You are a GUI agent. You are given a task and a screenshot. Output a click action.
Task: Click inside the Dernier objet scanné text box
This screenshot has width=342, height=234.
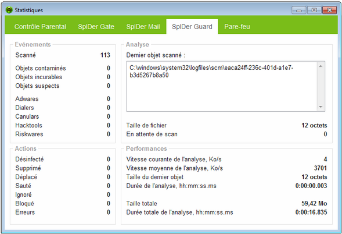[x=222, y=86]
